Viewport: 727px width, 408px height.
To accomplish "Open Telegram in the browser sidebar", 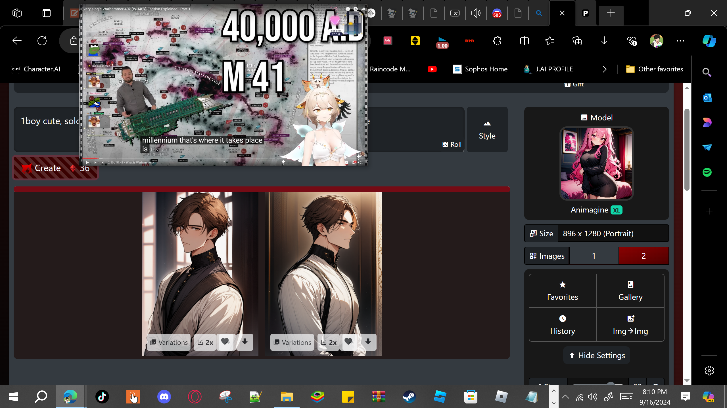I will click(x=707, y=147).
